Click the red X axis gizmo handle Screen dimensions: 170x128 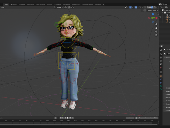click(157, 18)
